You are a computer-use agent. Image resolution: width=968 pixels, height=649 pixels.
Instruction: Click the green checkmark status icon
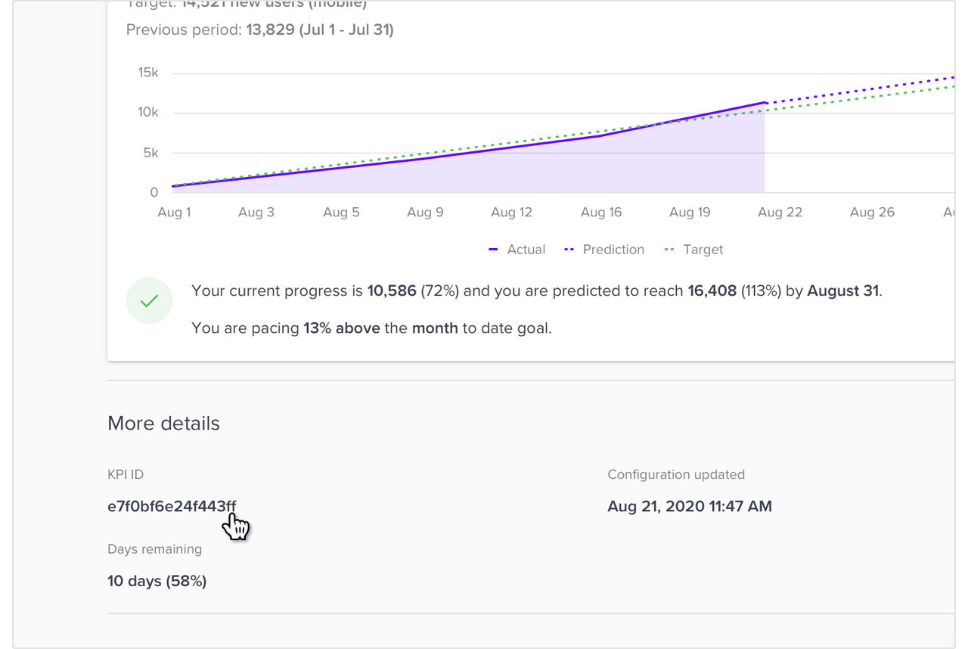[x=149, y=300]
